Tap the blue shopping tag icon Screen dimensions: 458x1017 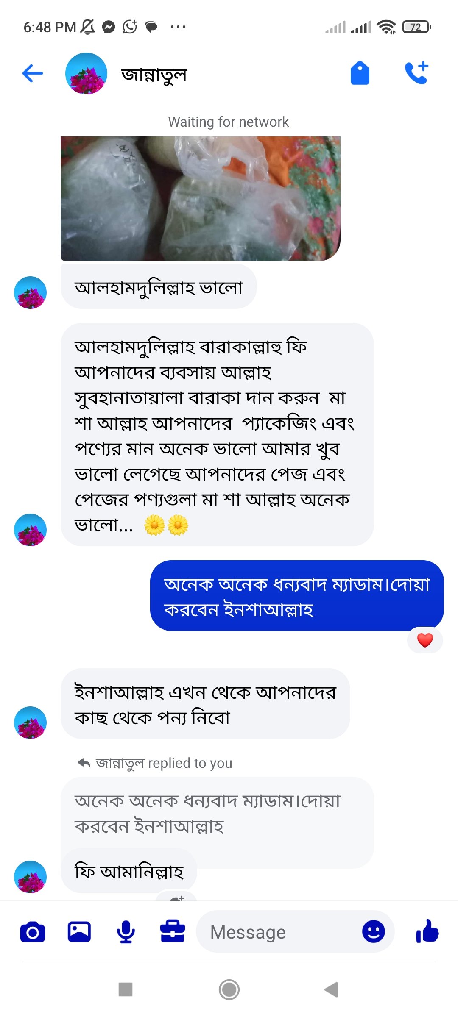click(x=360, y=73)
